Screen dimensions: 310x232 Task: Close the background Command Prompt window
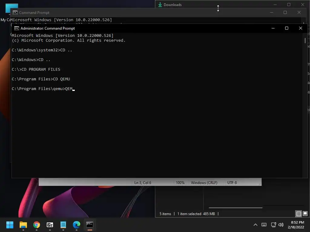pos(299,12)
